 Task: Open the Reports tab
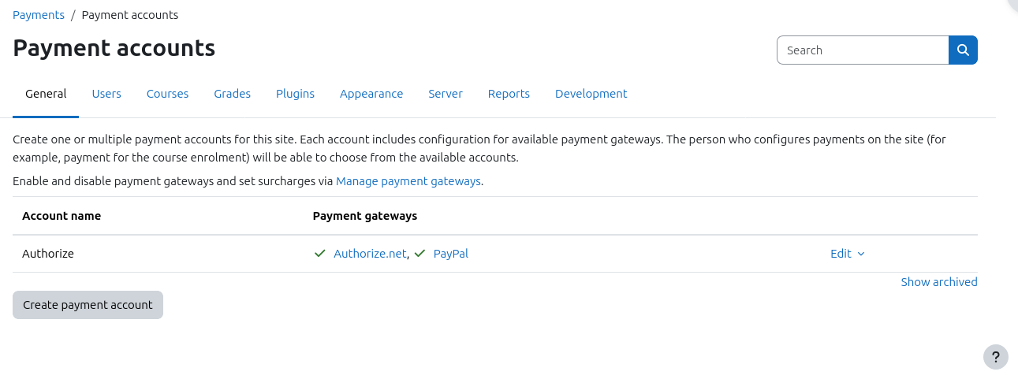[509, 94]
